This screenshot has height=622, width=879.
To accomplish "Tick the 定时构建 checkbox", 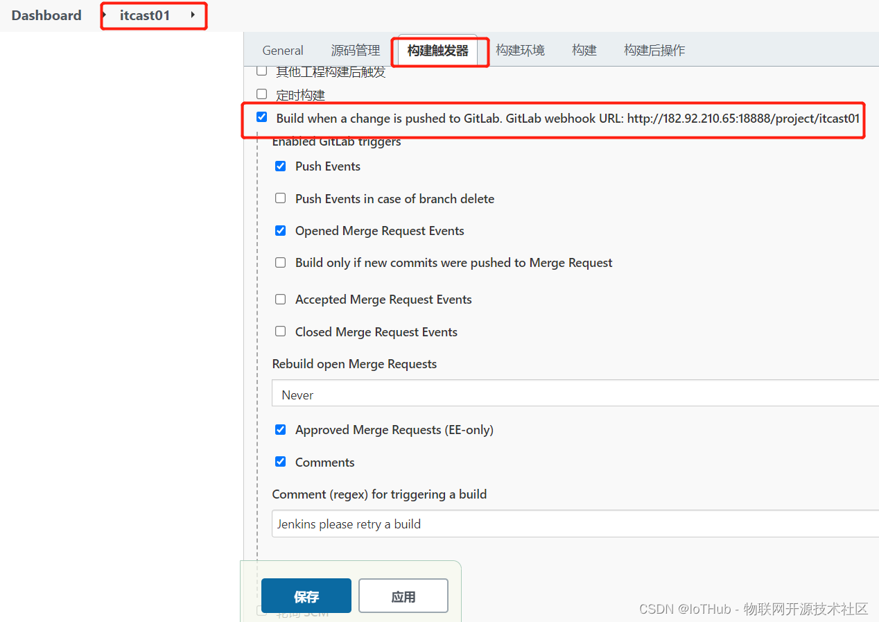I will point(261,94).
